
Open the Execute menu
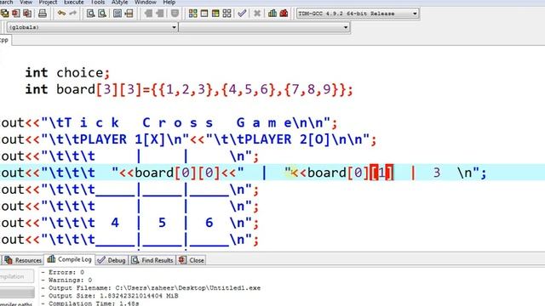point(74,3)
